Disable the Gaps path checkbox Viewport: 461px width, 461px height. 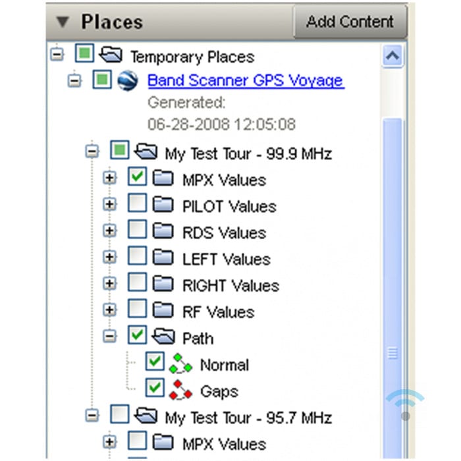pos(155,389)
